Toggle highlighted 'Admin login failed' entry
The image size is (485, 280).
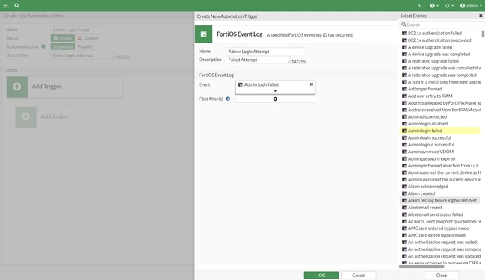pyautogui.click(x=439, y=131)
